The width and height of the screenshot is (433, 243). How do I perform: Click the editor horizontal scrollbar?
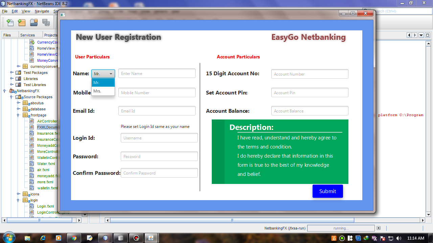232,220
